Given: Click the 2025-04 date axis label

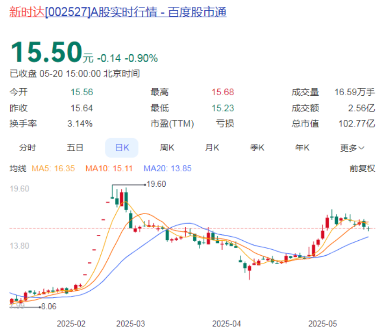Looking at the screenshot, I should 226,324.
